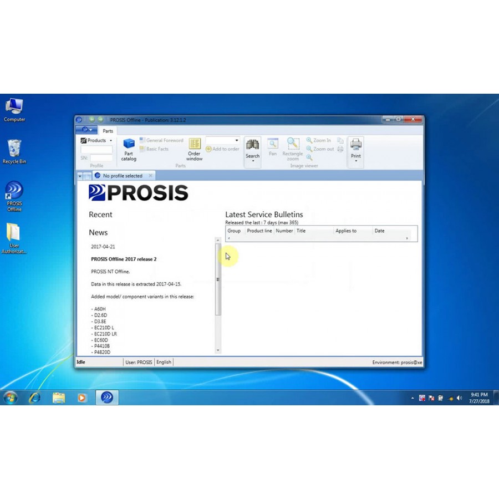Click the small print image icon in Image viewer
The image size is (499, 499).
(340, 149)
